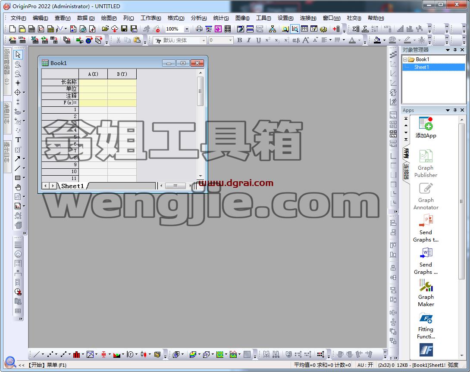This screenshot has width=470, height=372.
Task: Open the Fitting Function app
Action: point(426,325)
